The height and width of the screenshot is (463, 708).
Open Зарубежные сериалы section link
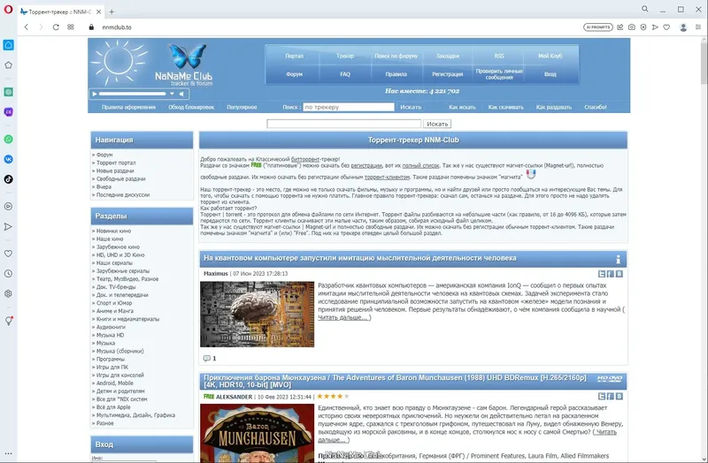click(123, 271)
